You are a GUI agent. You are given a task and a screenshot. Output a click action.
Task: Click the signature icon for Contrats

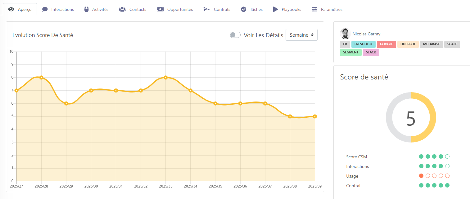click(x=206, y=9)
